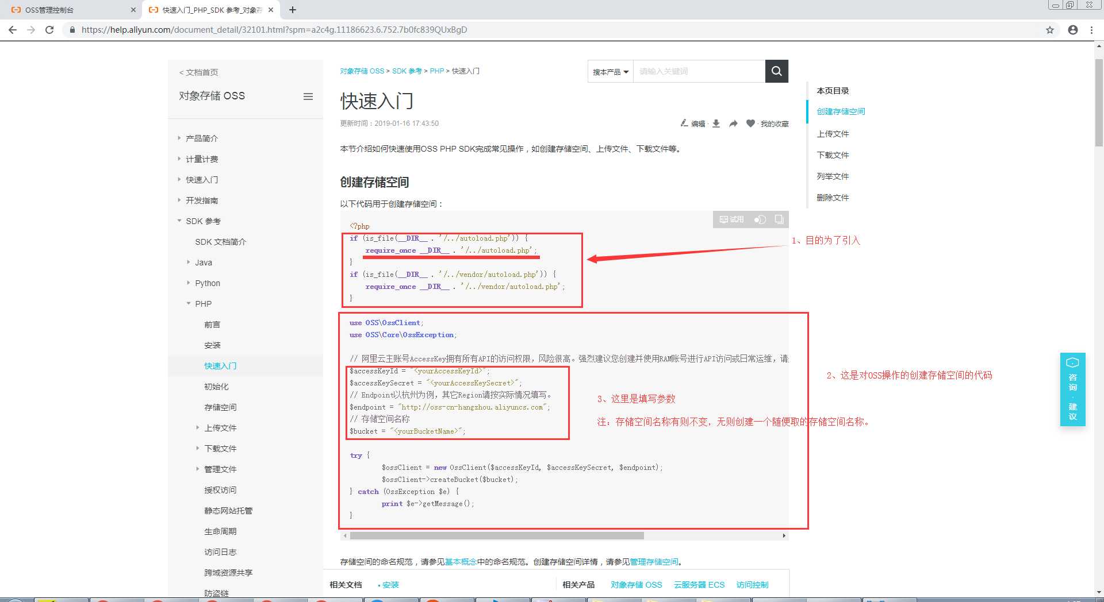Image resolution: width=1104 pixels, height=602 pixels.
Task: Open 初始化 in sidebar
Action: coord(216,387)
